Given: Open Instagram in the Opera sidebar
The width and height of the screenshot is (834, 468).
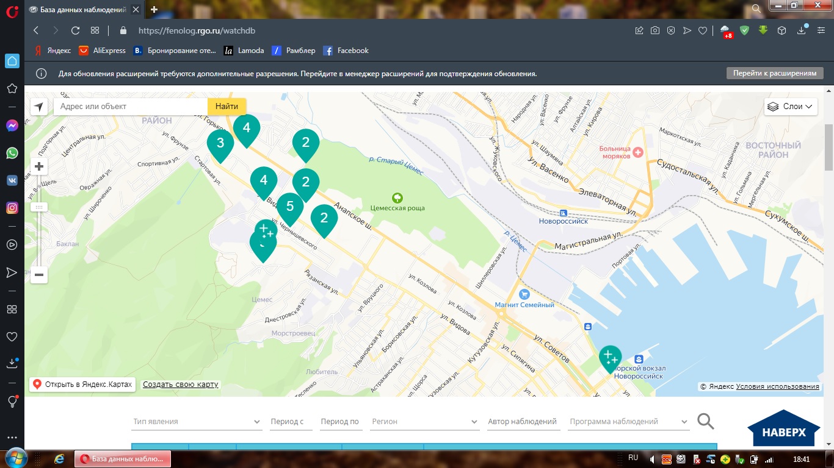Looking at the screenshot, I should 12,208.
